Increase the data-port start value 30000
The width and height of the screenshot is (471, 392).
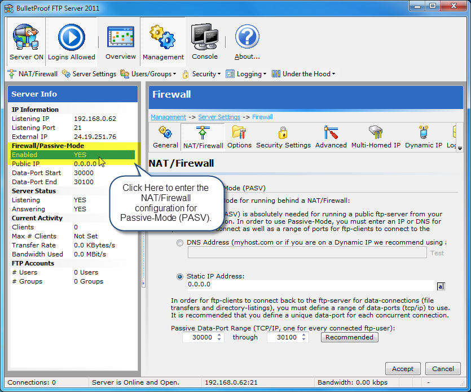click(219, 335)
